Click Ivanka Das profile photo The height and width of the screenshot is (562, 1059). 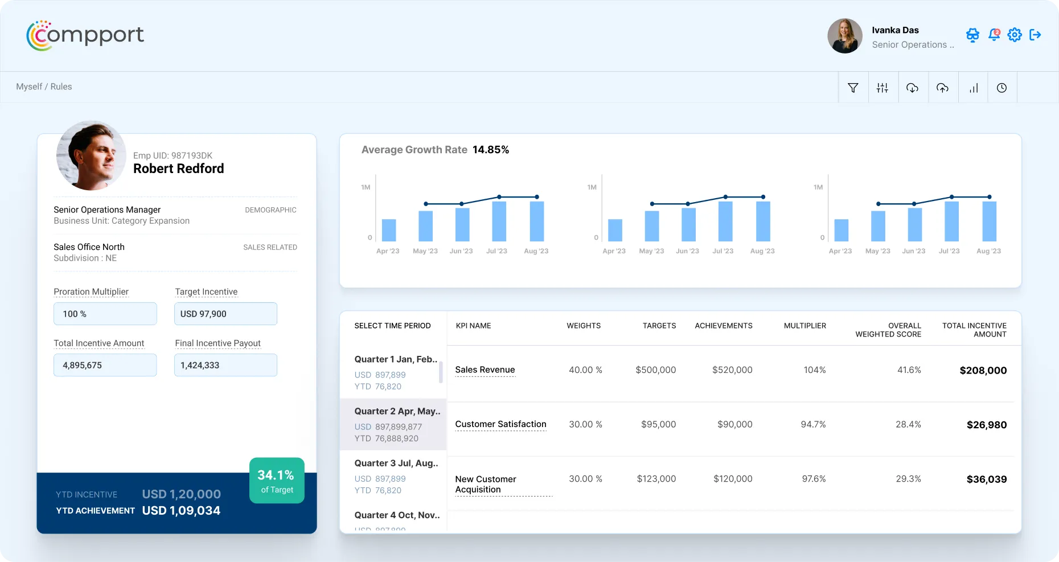click(x=844, y=36)
